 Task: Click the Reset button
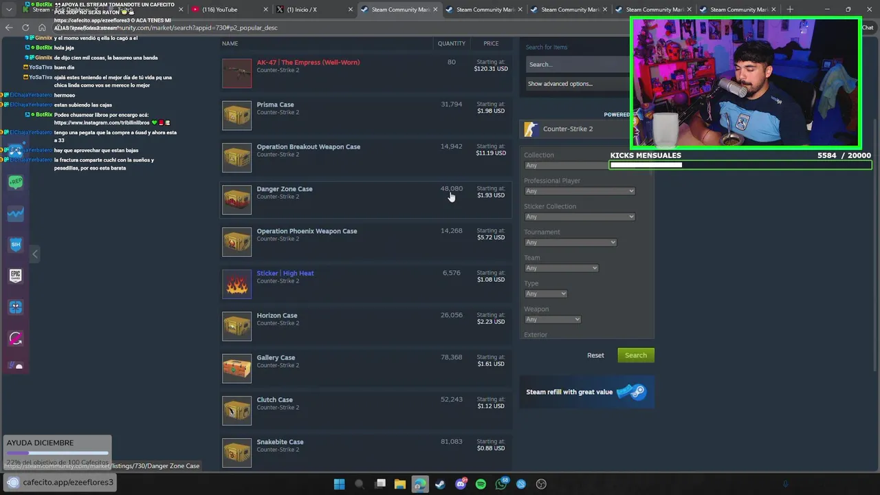(595, 355)
